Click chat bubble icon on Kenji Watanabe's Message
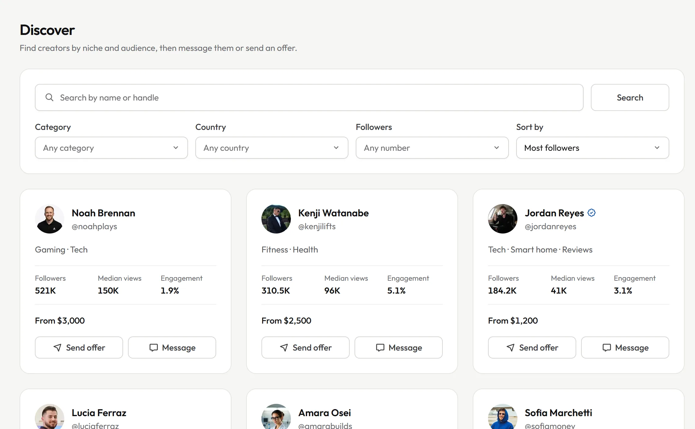Image resolution: width=695 pixels, height=429 pixels. click(x=380, y=347)
